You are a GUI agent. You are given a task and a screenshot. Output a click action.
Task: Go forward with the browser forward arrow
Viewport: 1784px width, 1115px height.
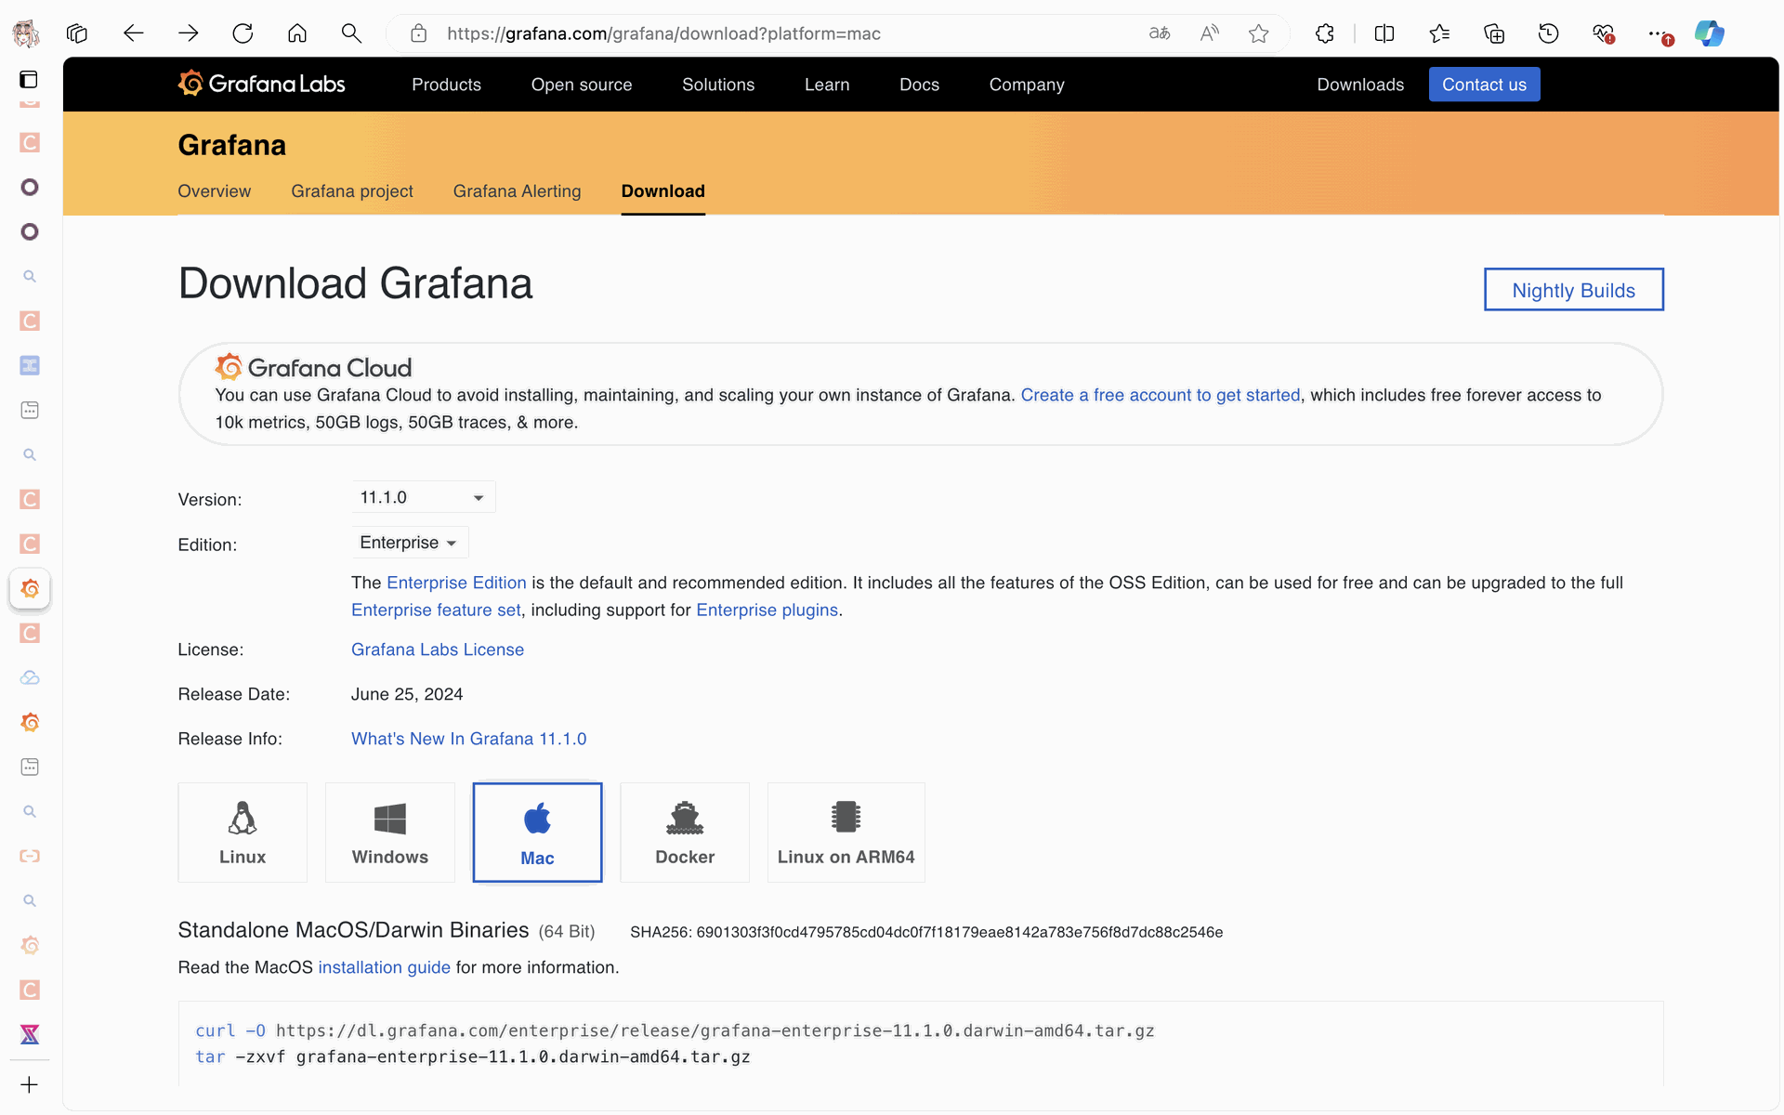tap(189, 33)
